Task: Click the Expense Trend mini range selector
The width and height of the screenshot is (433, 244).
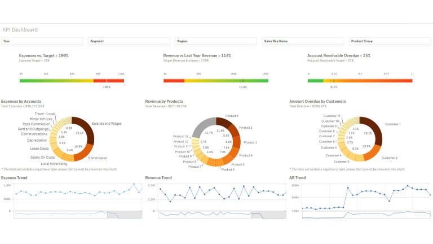Action: [72, 215]
